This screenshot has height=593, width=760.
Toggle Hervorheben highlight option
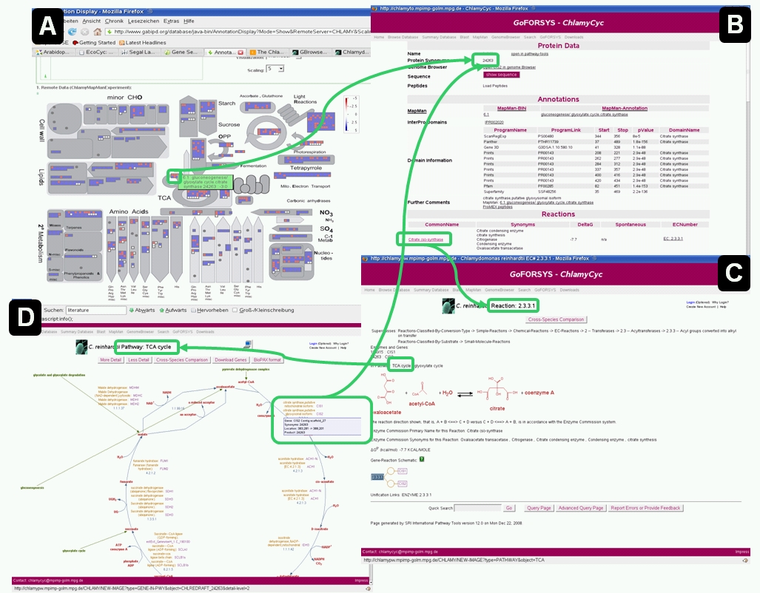click(x=210, y=310)
